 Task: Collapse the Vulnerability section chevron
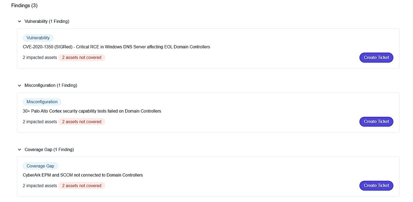(x=19, y=22)
